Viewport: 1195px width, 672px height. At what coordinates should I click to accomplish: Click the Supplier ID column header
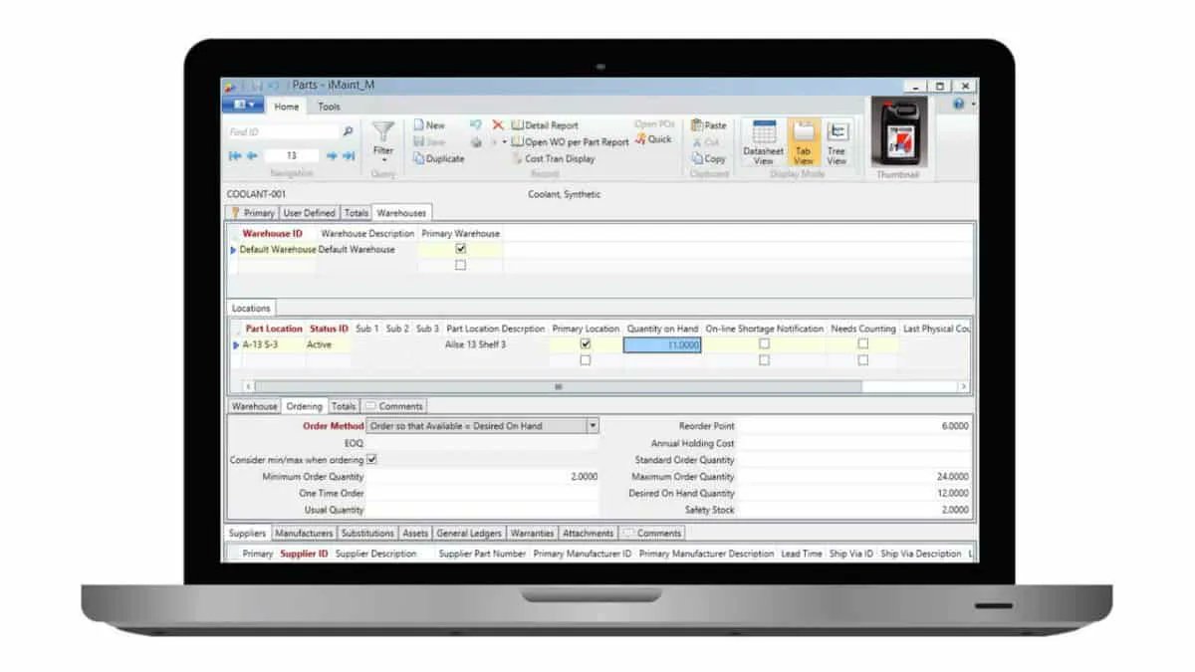click(x=304, y=554)
